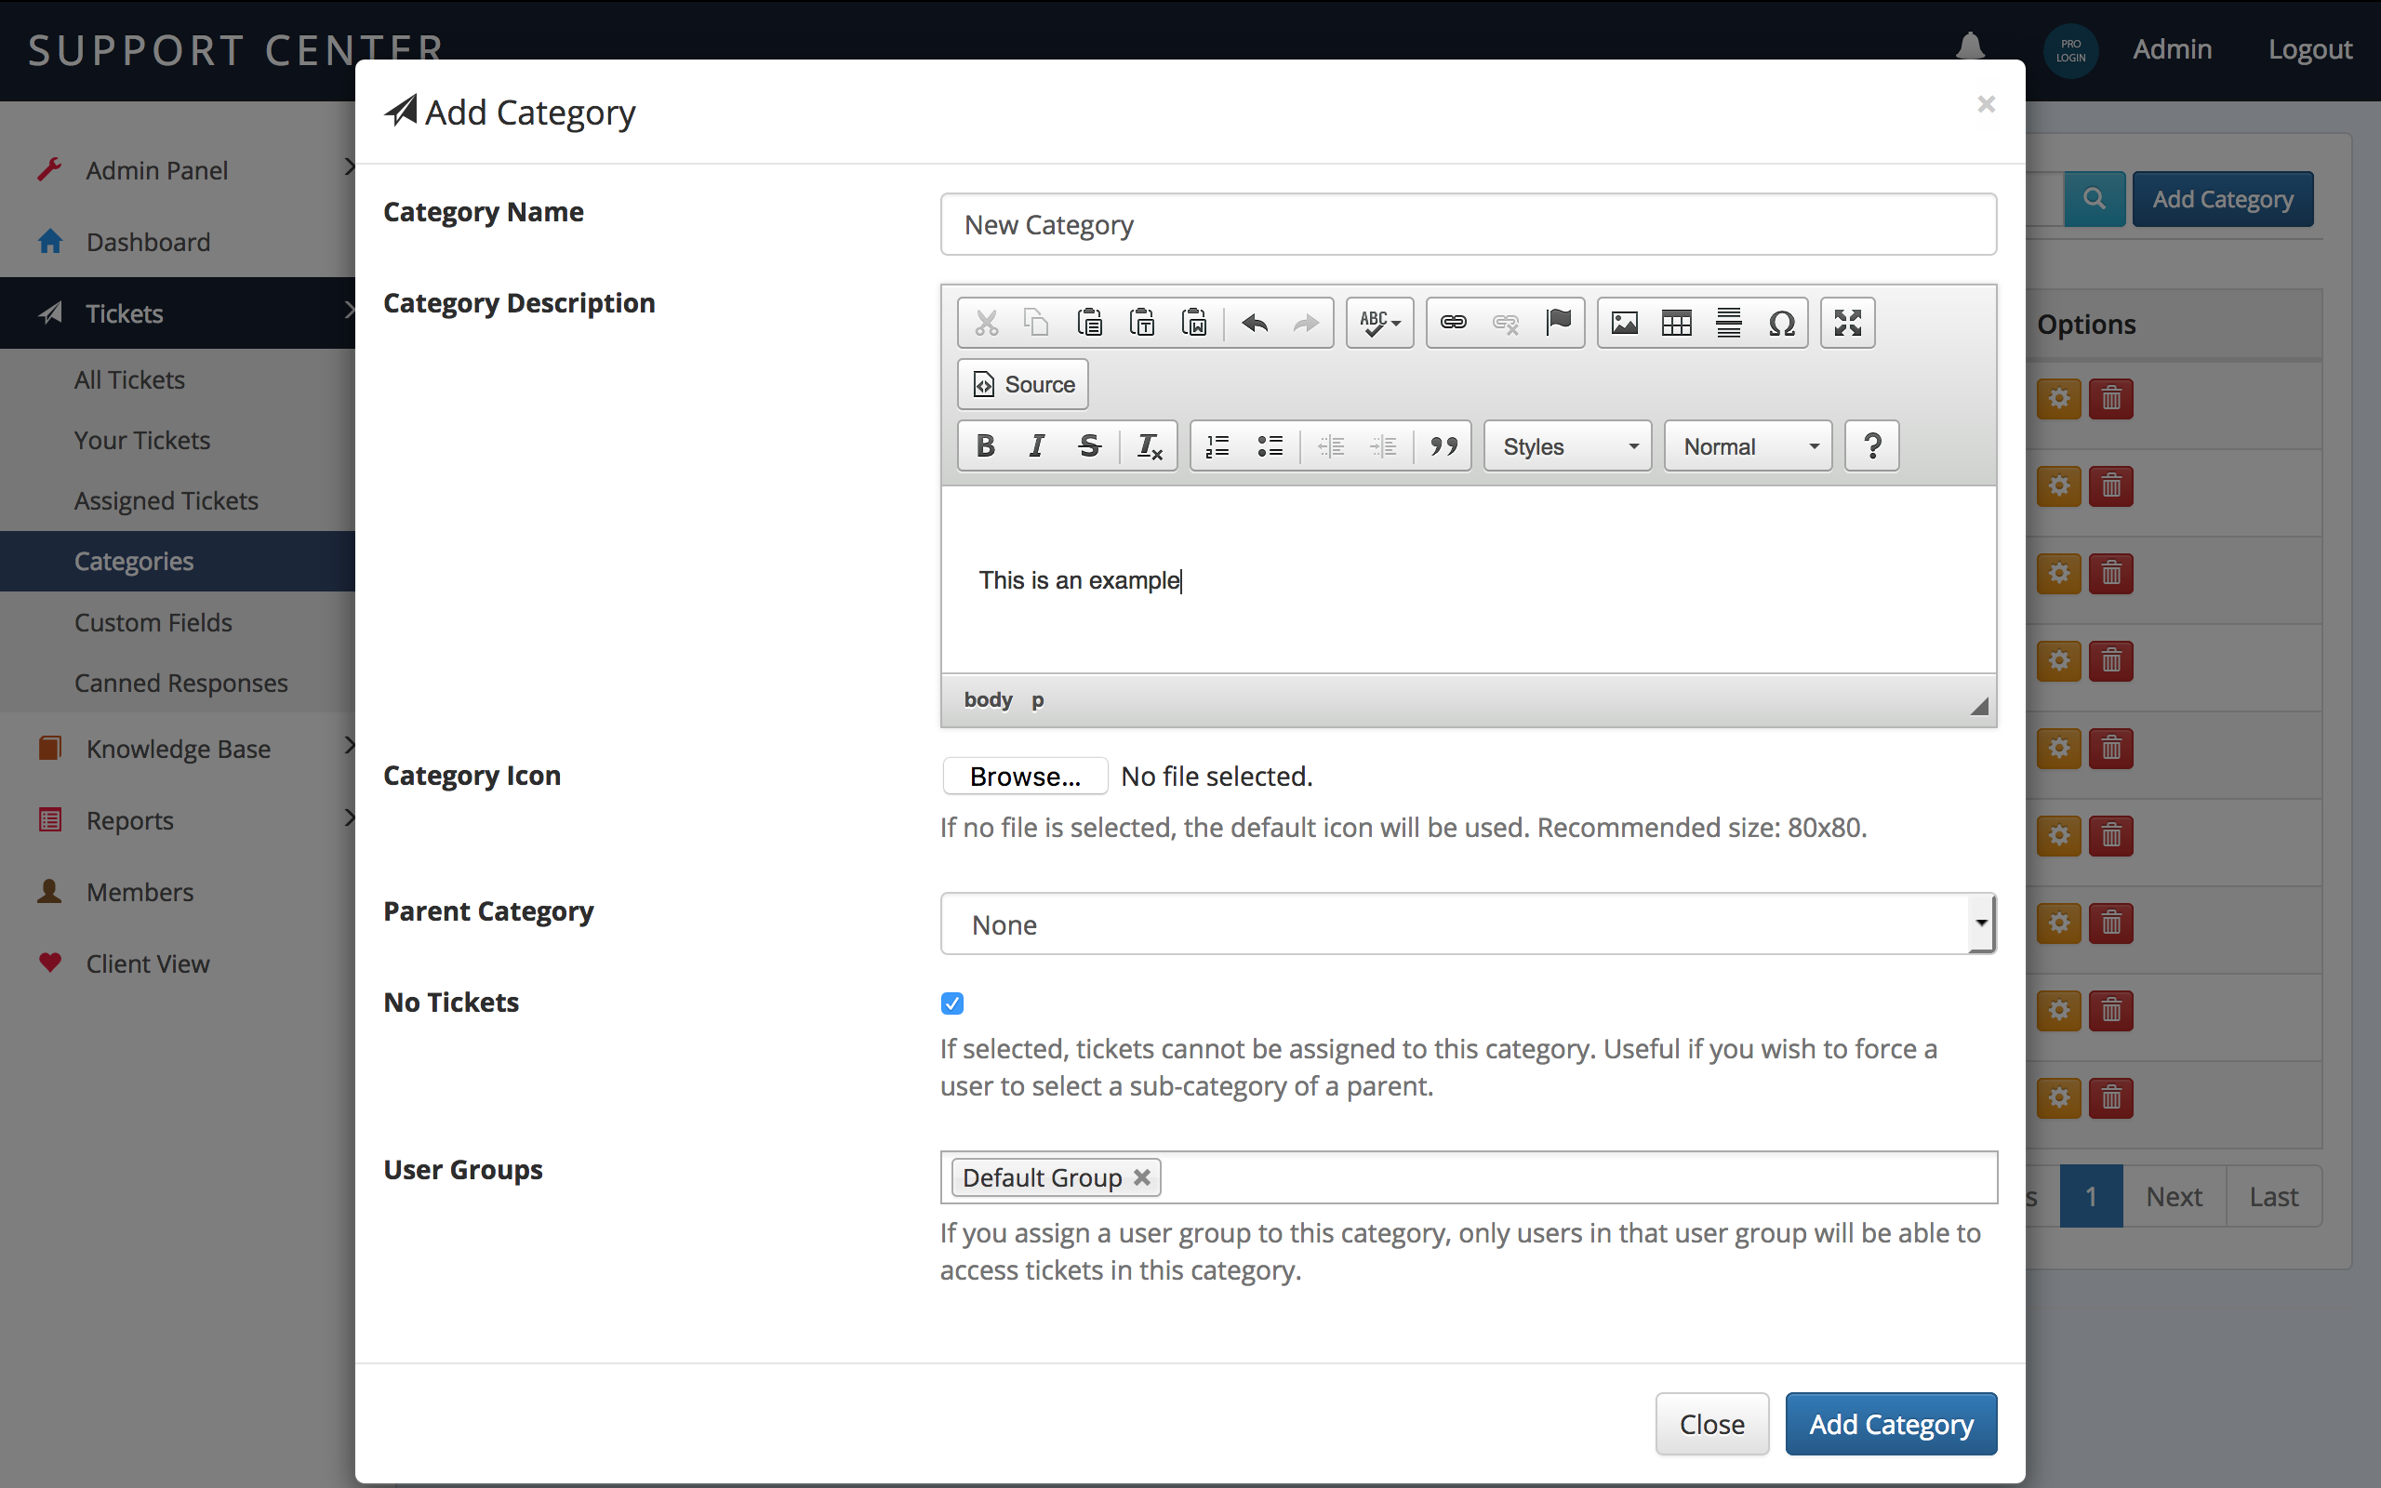Click the blue Add Category submit button
The height and width of the screenshot is (1488, 2381).
click(x=1890, y=1423)
